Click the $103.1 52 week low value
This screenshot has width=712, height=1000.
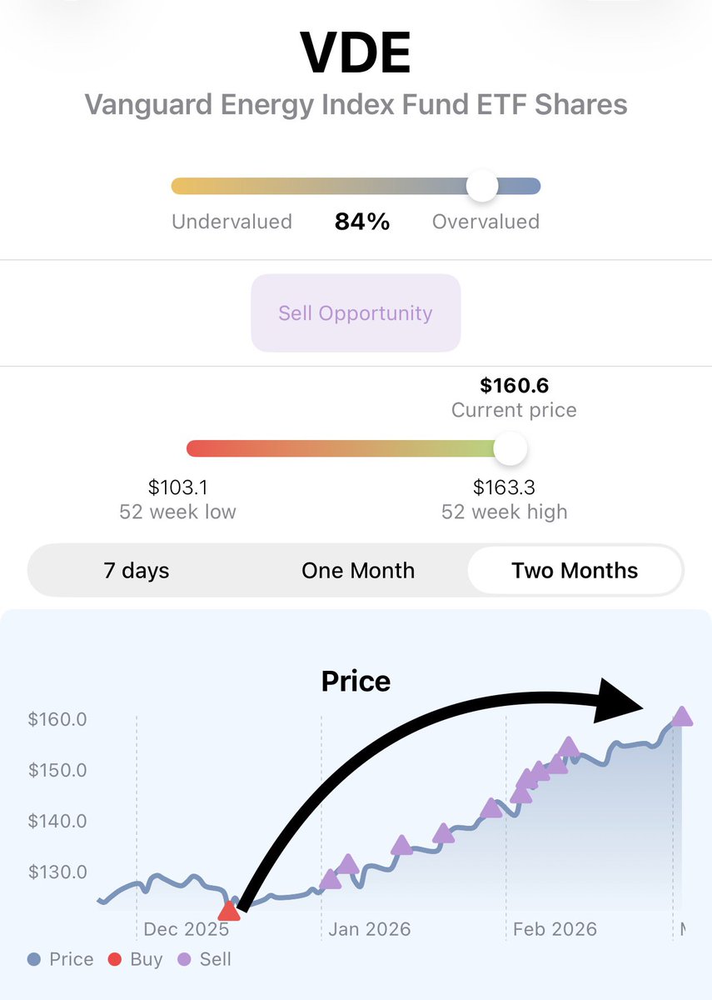click(177, 487)
